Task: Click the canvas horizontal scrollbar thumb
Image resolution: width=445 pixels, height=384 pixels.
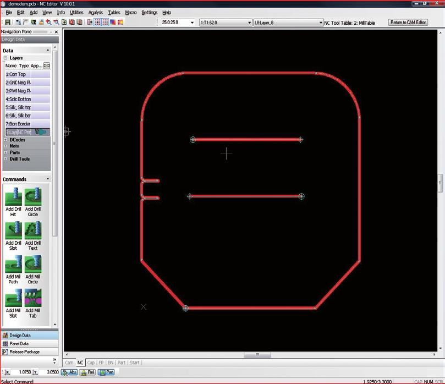Action: (x=257, y=354)
